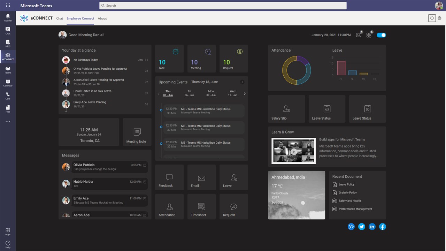Open the LinkedIn social link icon
This screenshot has height=251, width=446.
(372, 227)
